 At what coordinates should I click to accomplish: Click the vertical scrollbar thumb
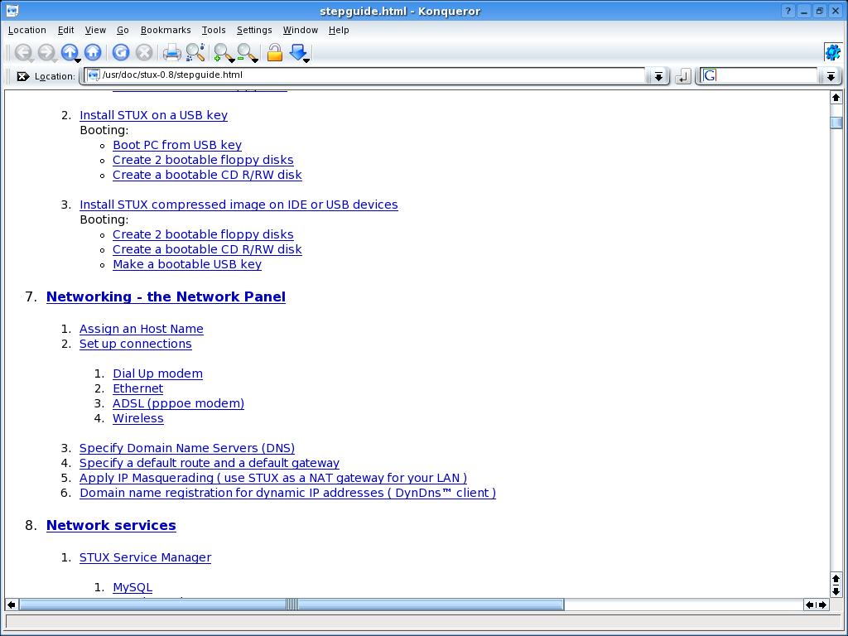pos(836,123)
